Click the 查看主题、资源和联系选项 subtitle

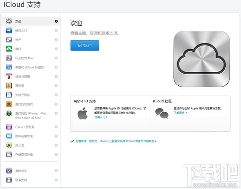pos(95,33)
